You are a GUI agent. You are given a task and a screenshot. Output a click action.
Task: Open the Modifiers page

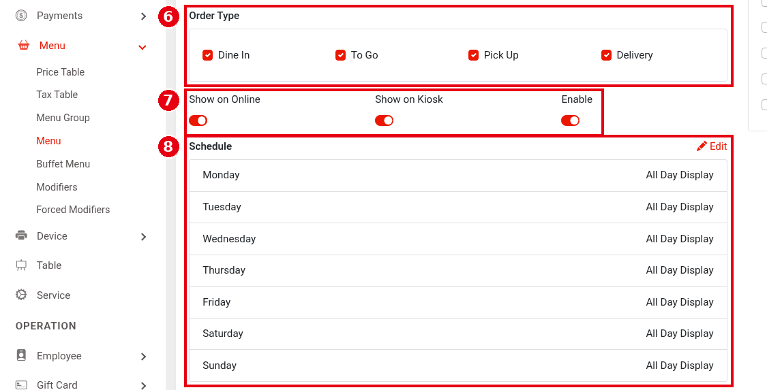[x=57, y=187]
